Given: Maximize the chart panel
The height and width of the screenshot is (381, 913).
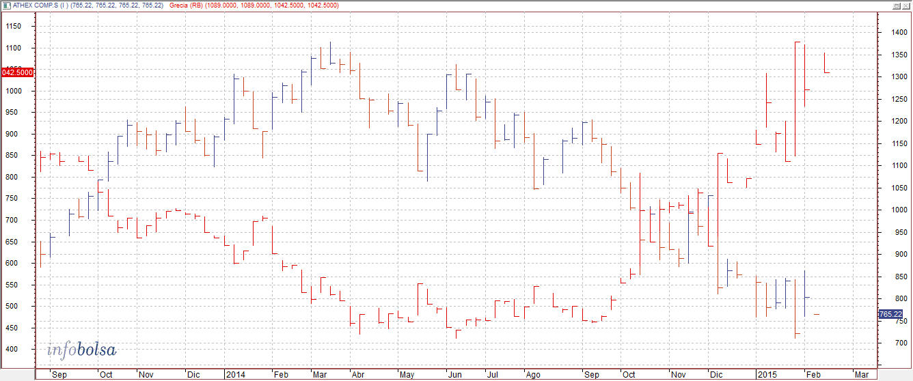Looking at the screenshot, I should pyautogui.click(x=896, y=5).
